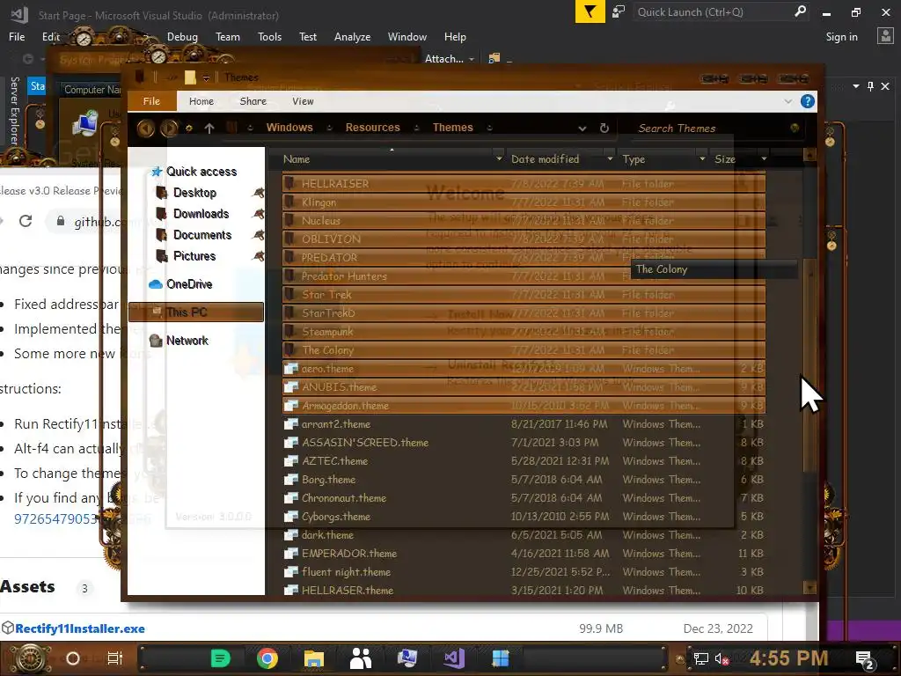
Task: Select the Steampunk folder
Action: point(524,331)
